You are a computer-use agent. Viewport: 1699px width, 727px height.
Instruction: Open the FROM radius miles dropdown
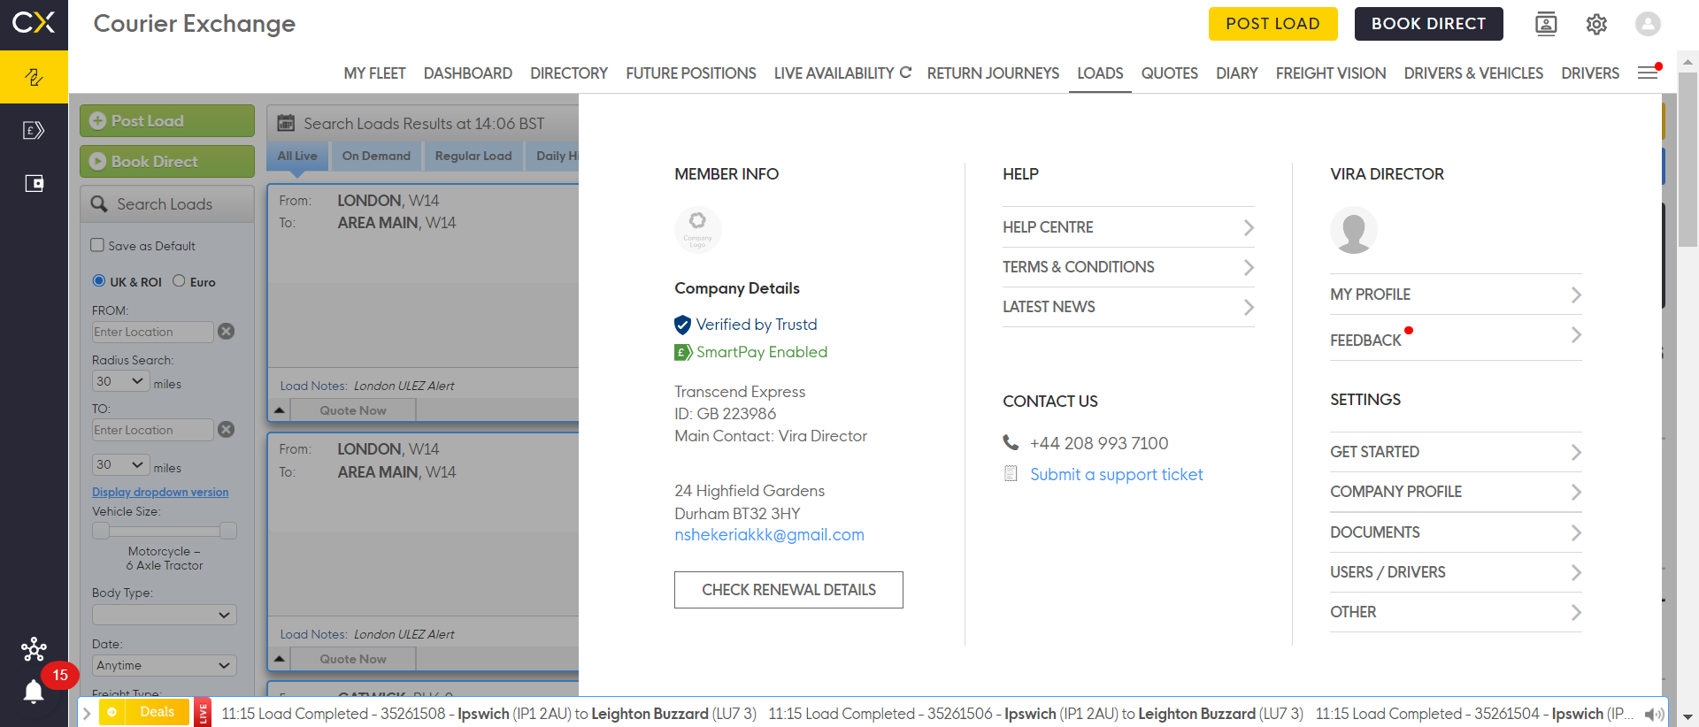pos(120,381)
